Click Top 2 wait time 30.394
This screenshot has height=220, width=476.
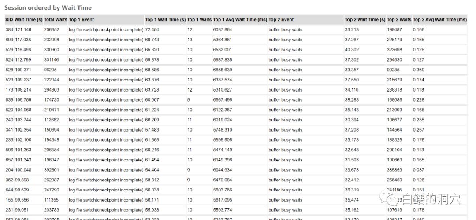pyautogui.click(x=352, y=120)
